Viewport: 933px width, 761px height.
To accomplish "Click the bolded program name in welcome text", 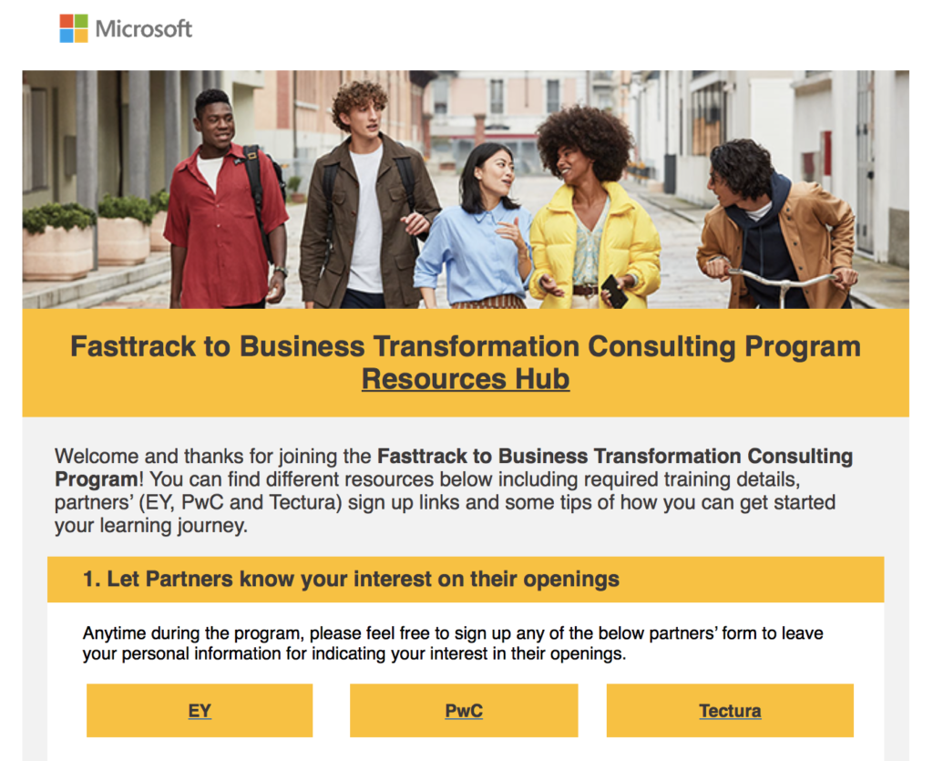I will coord(615,457).
